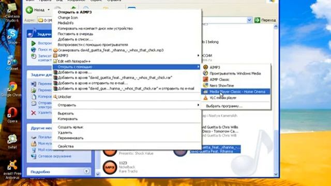This screenshot has width=331, height=186.
Task: Click Добавить в архив... WinRAR entry
Action: coord(126,72)
